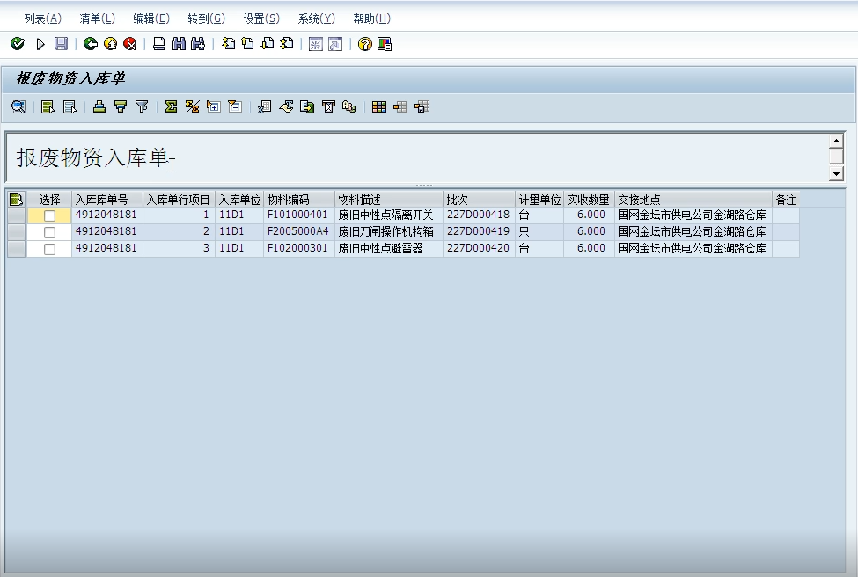
Task: Click the Set Filter funnel icon
Action: [142, 107]
